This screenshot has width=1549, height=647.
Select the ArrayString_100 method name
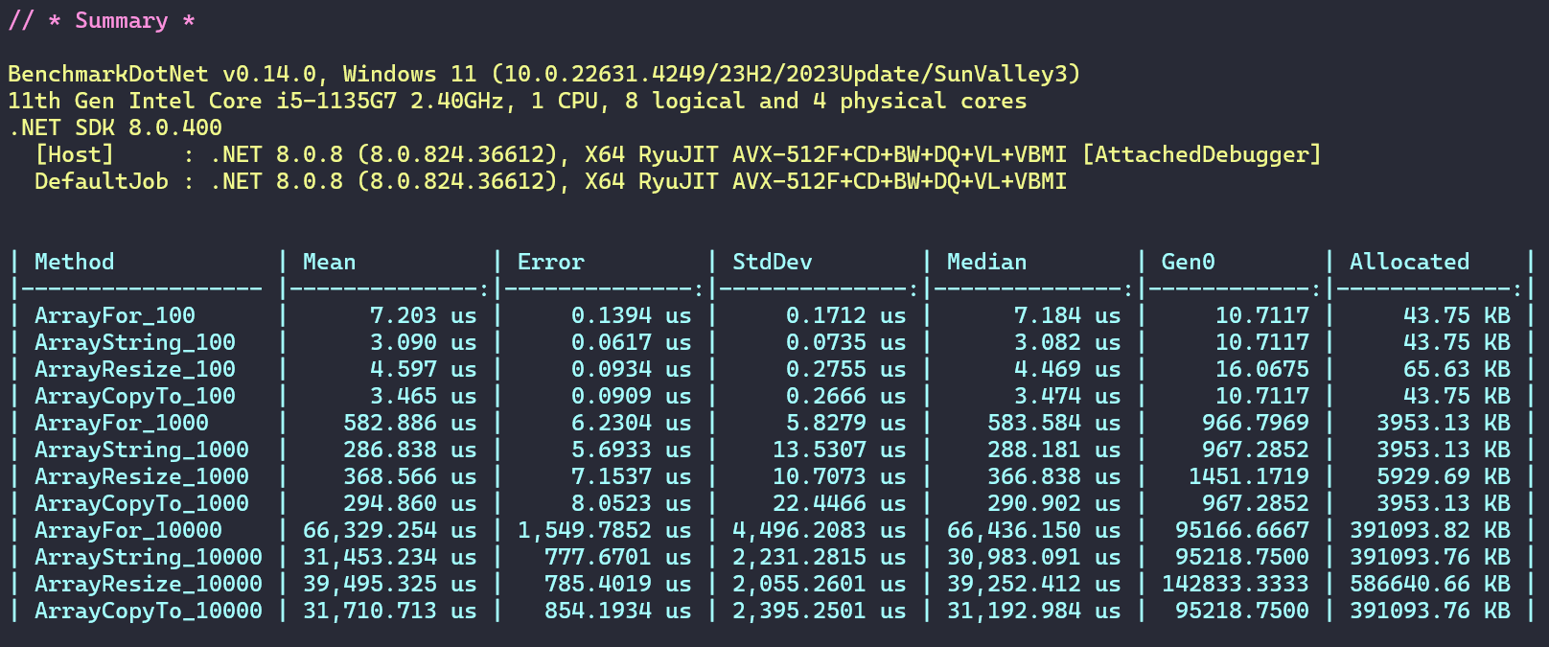(134, 342)
